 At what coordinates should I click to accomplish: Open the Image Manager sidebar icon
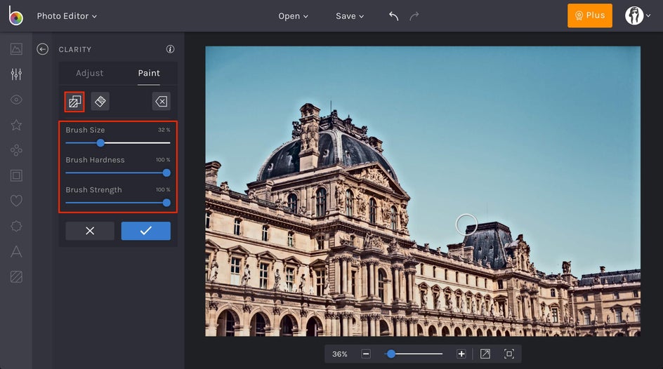(16, 49)
